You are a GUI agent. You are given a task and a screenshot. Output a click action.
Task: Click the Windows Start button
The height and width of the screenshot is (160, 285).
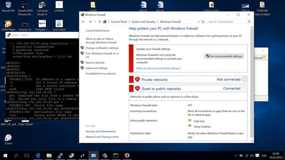pyautogui.click(x=5, y=156)
